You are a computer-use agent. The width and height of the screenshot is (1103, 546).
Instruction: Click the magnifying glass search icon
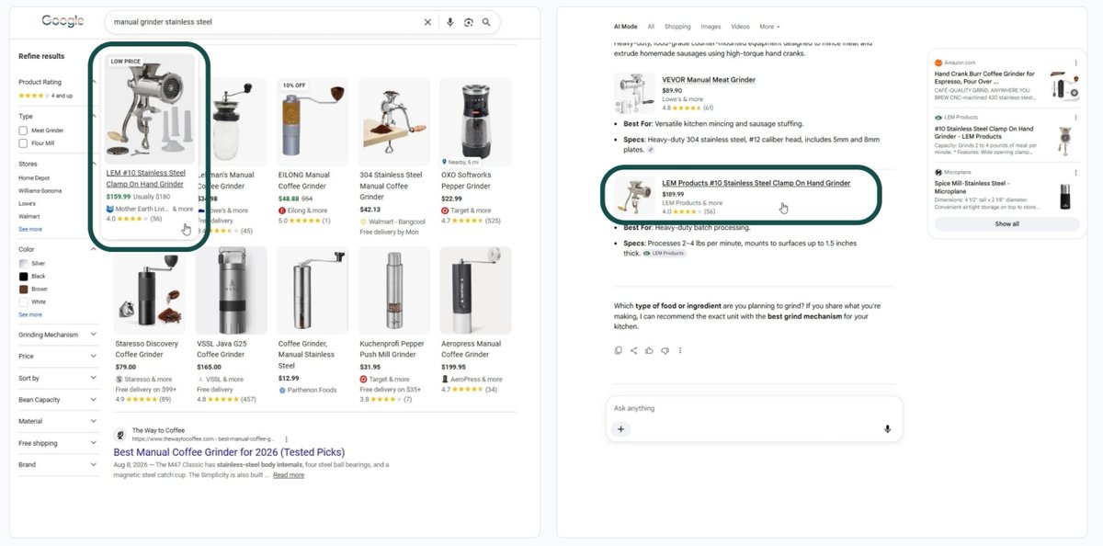coord(486,22)
